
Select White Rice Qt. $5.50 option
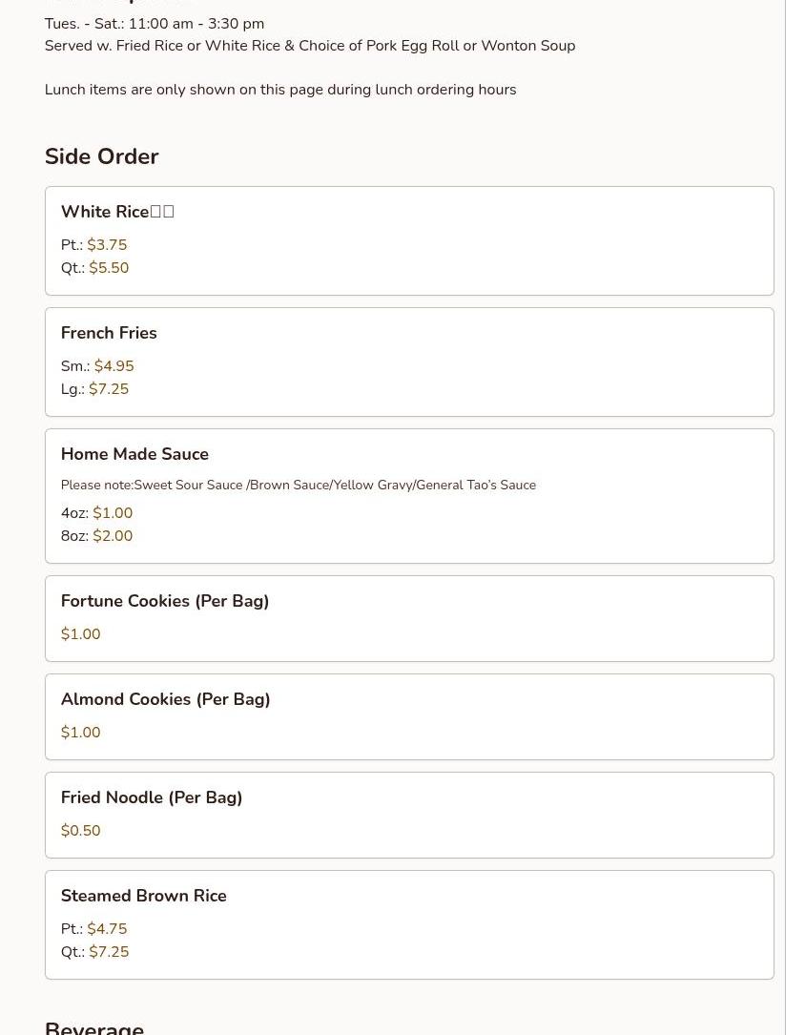pyautogui.click(x=95, y=268)
